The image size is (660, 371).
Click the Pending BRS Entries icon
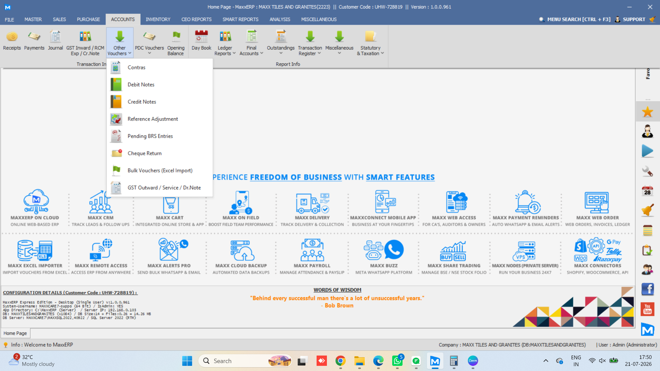point(116,136)
